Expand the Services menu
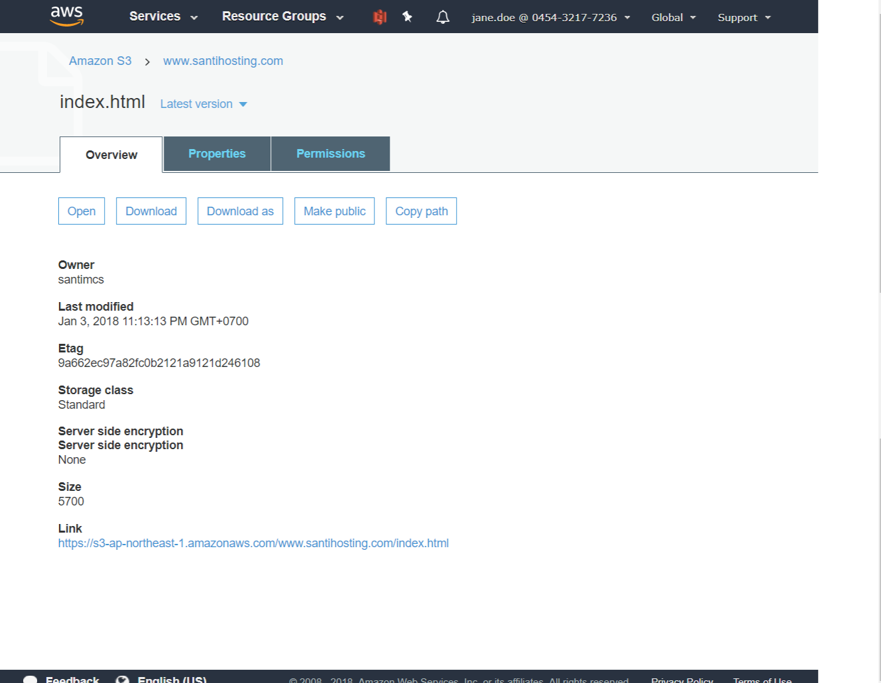881x683 pixels. (x=164, y=17)
